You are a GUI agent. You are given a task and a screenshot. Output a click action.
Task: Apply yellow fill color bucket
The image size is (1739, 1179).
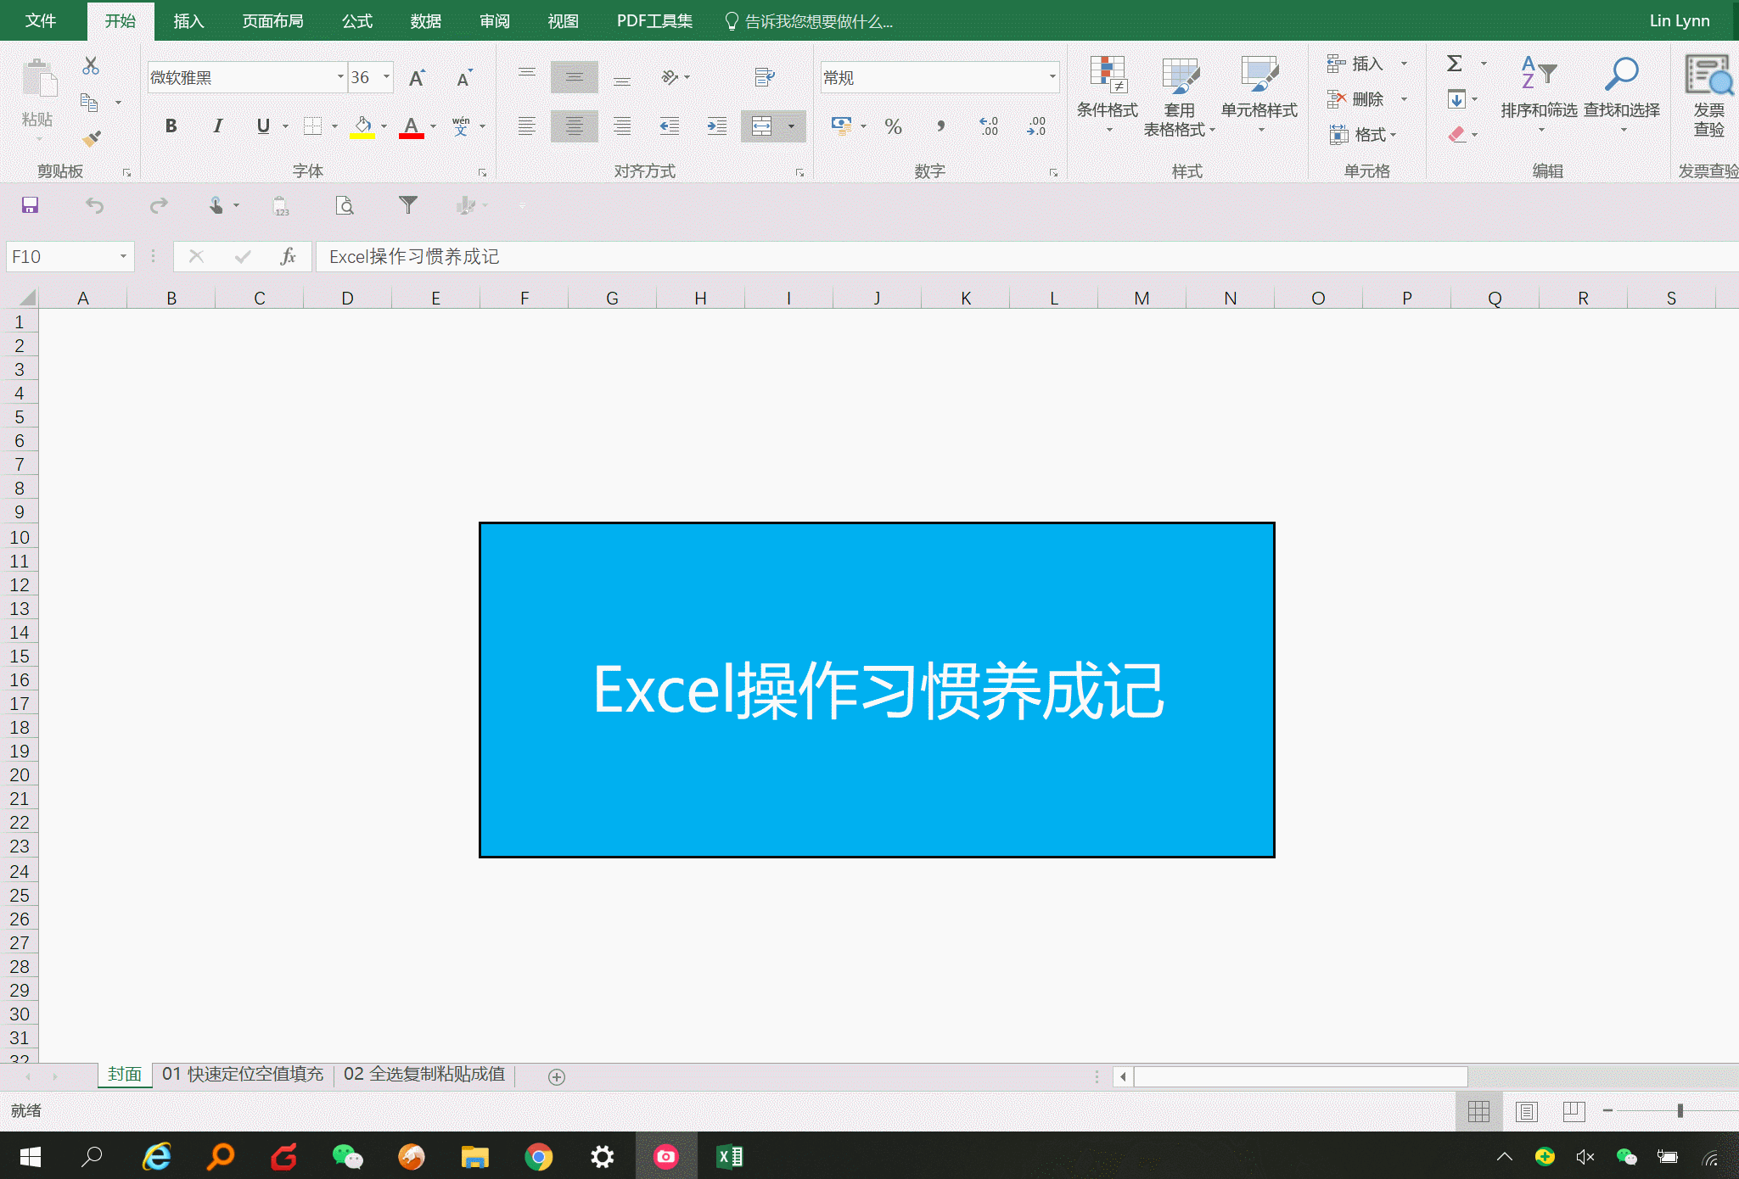coord(362,126)
